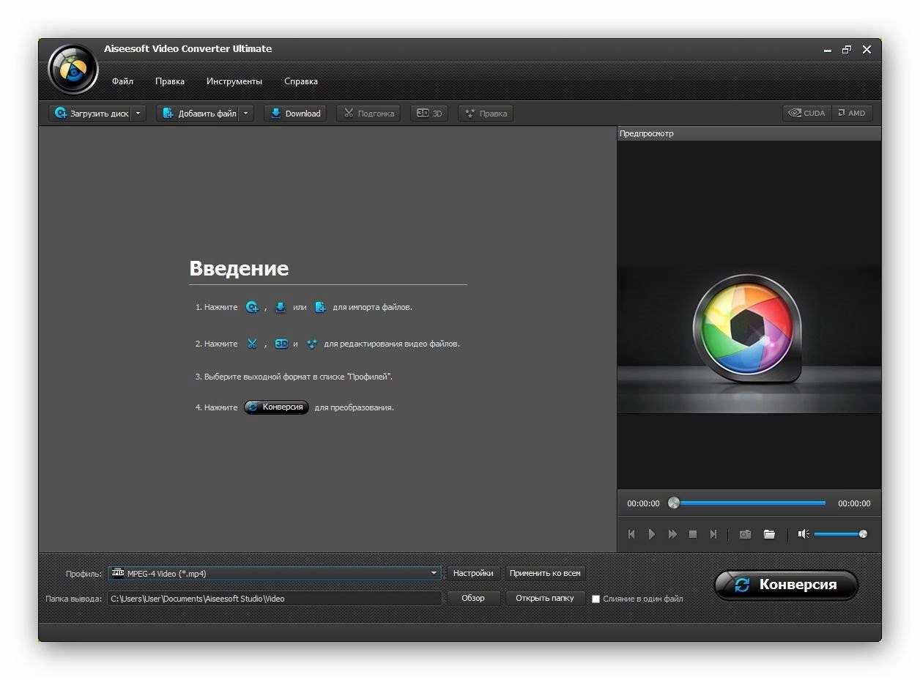920x680 pixels.
Task: Click the Обзор browse button
Action: pyautogui.click(x=473, y=598)
